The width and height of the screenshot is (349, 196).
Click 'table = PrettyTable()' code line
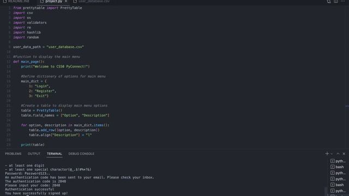pyautogui.click(x=41, y=111)
